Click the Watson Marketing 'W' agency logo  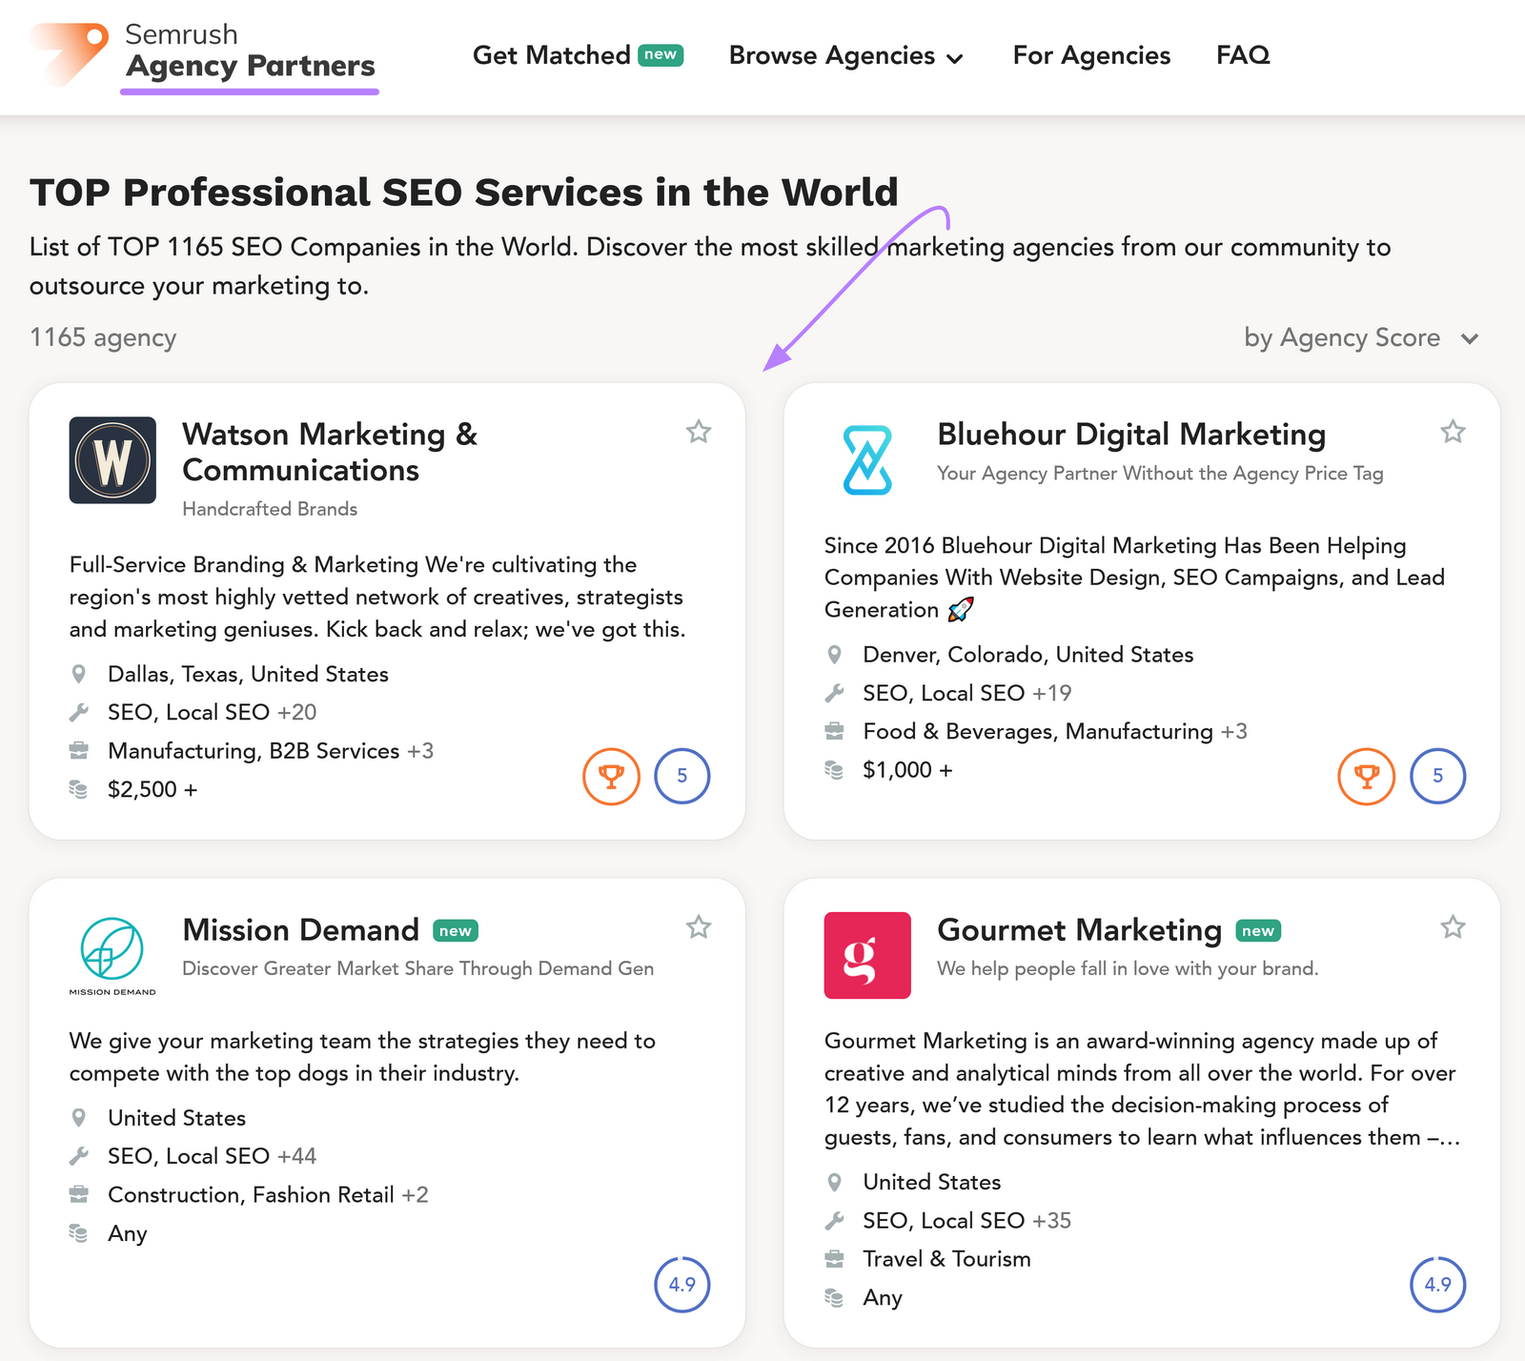pos(112,460)
